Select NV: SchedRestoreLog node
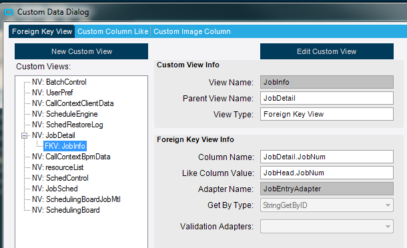 point(67,125)
